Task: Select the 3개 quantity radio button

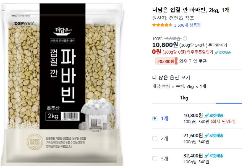Action: (155, 159)
